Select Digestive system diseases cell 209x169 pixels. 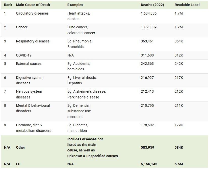pyautogui.click(x=30, y=80)
